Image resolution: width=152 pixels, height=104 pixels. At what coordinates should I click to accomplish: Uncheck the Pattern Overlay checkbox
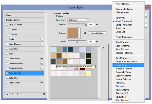coord(7,73)
